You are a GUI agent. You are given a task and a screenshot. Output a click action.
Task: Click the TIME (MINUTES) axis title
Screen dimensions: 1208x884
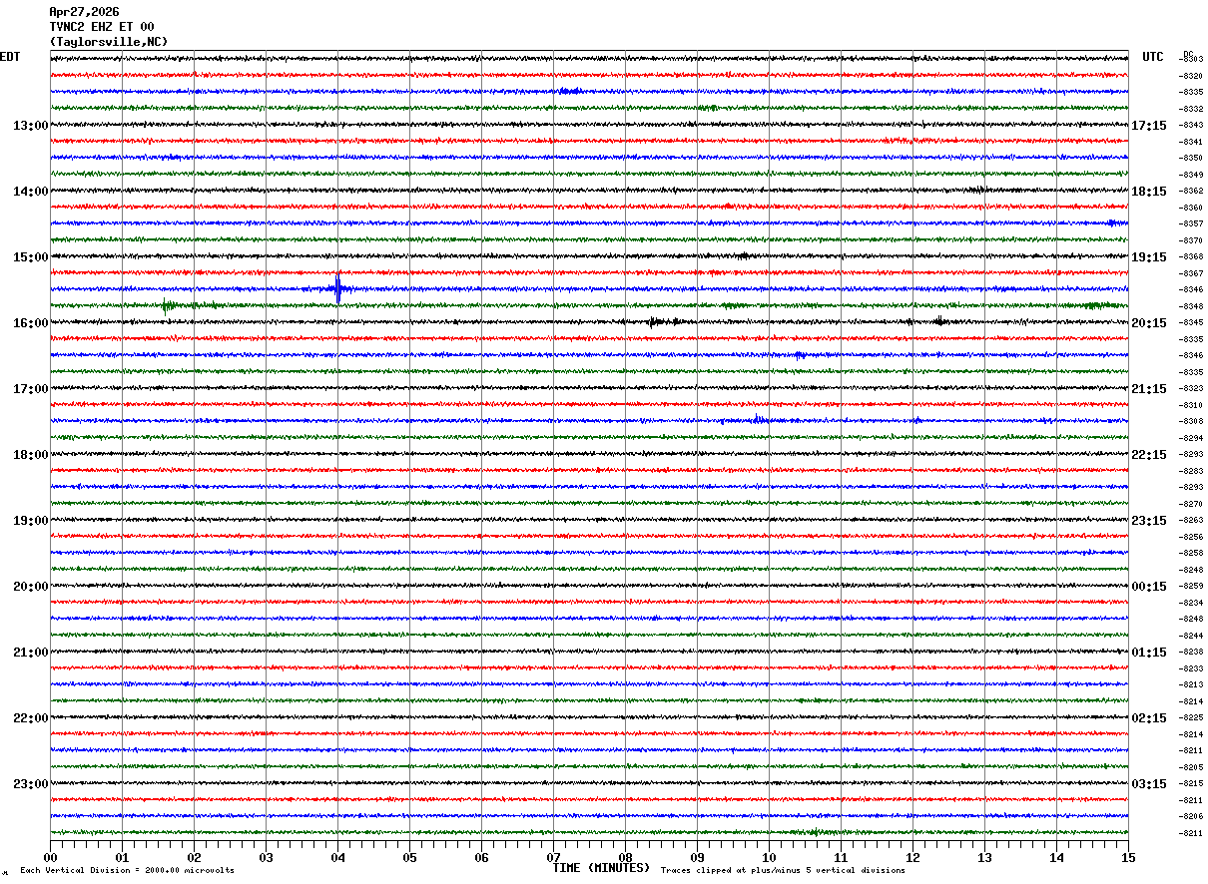tap(601, 868)
